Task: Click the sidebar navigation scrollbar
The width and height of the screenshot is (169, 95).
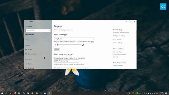Action: coord(52,55)
